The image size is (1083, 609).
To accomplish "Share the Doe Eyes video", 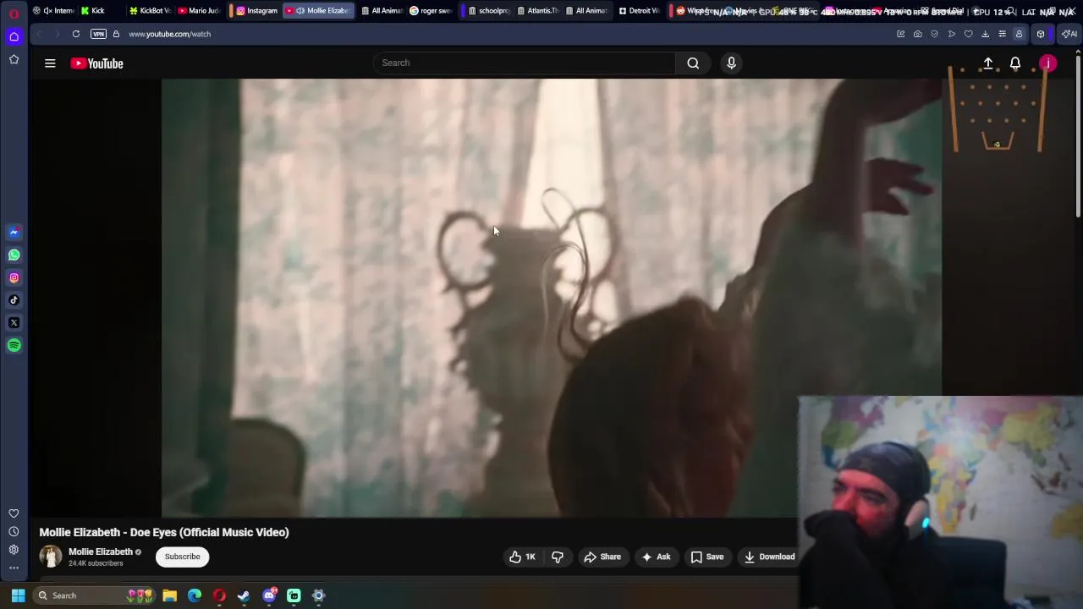I will click(x=602, y=557).
